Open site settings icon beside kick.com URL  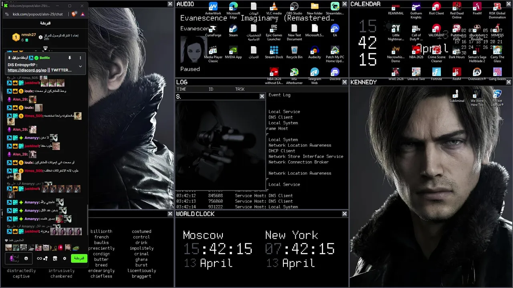click(x=7, y=14)
